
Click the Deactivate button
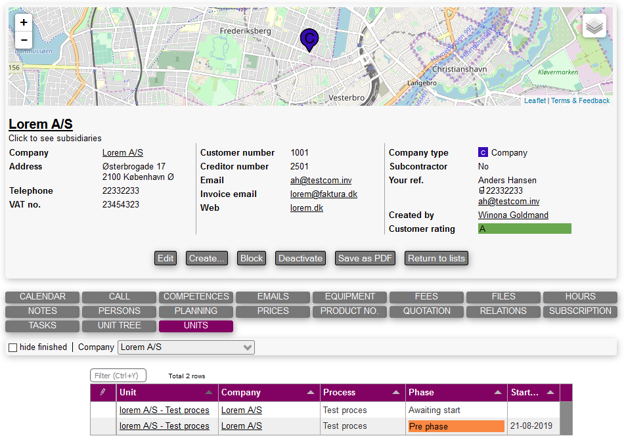[x=300, y=259]
